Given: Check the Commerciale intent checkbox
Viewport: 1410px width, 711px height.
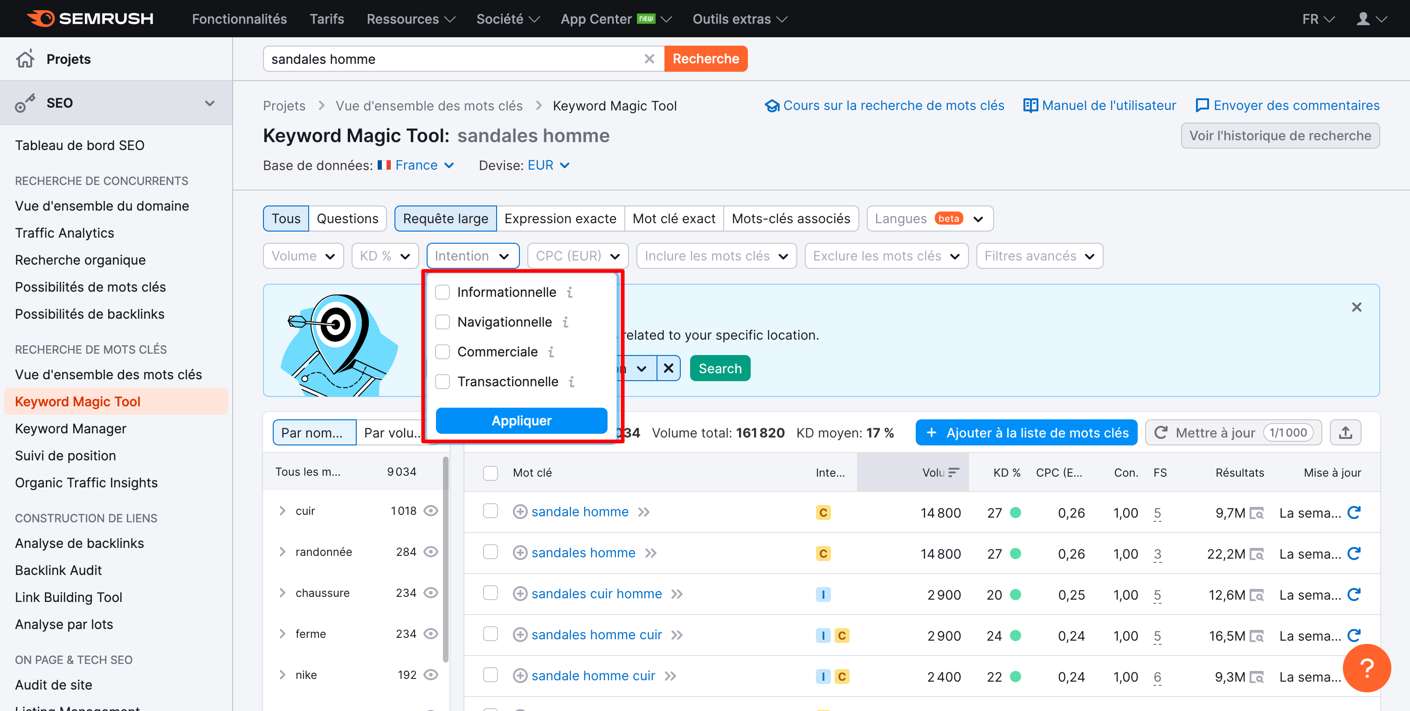Looking at the screenshot, I should (x=442, y=352).
